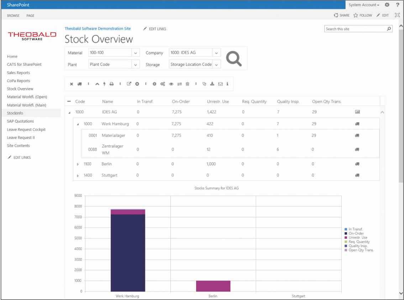The image size is (404, 300).
Task: Expand the 1100 Berlin row
Action: (78, 164)
